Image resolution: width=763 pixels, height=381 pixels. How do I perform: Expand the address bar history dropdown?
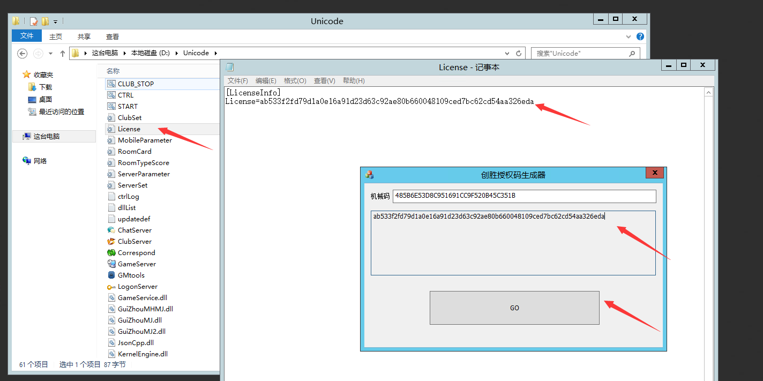pos(507,53)
